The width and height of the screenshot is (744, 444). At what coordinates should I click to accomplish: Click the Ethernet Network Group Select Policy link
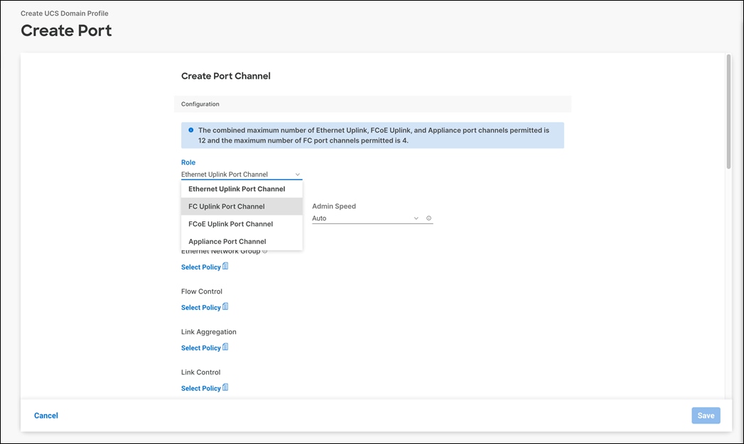[x=200, y=266]
